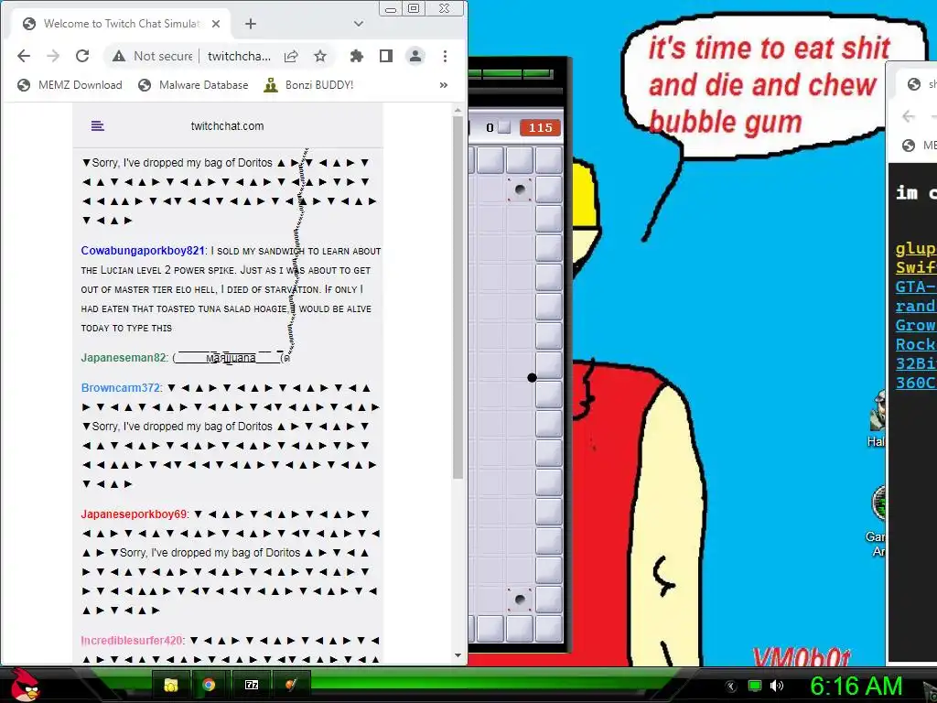Open the hamburger menu on twitchchat.com
Screen dimensions: 937x703
click(x=97, y=126)
